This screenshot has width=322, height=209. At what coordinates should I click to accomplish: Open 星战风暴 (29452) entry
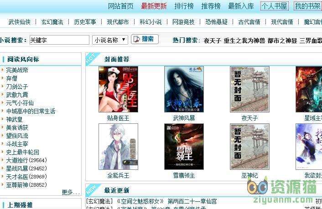coord(26,168)
